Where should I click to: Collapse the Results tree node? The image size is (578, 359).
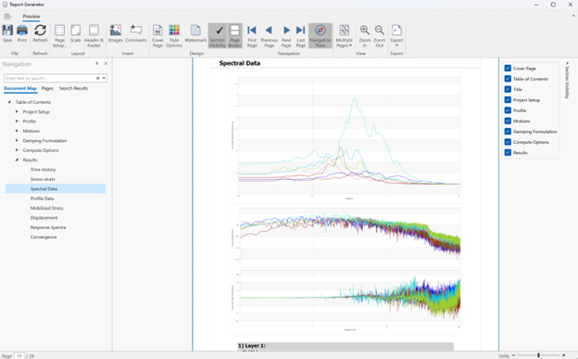pos(17,160)
